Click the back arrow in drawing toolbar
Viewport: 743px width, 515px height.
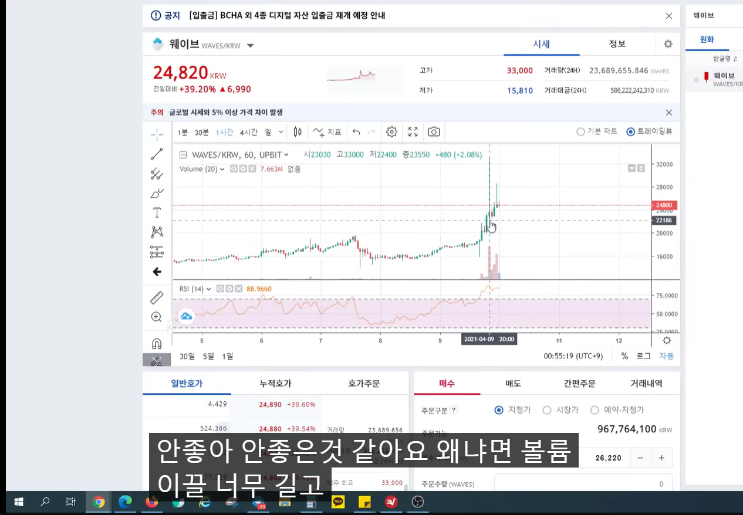tap(157, 272)
